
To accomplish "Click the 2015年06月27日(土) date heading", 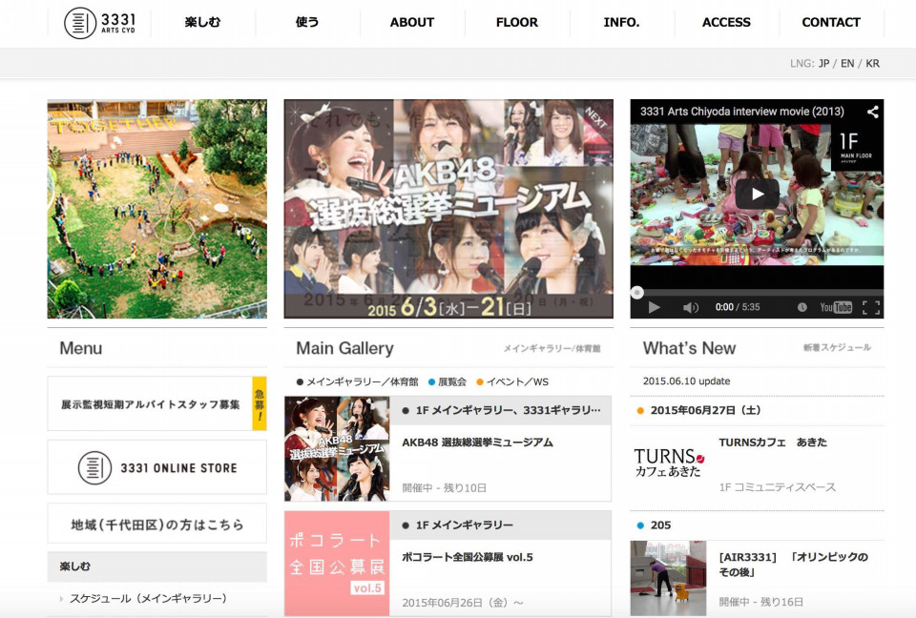I will pos(706,410).
